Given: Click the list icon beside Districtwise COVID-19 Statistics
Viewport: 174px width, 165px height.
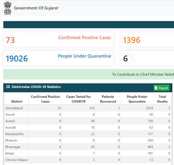Looking at the screenshot, I should click(x=8, y=87).
